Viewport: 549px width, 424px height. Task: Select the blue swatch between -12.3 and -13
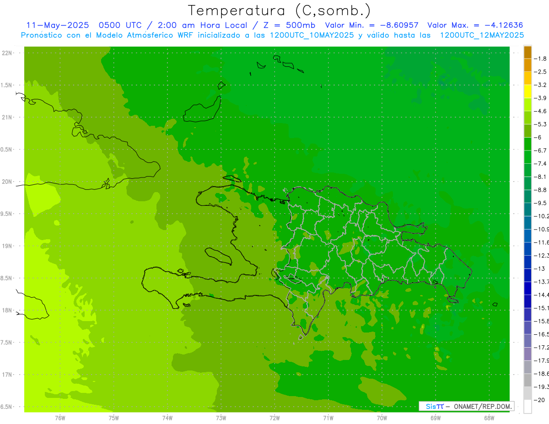click(527, 262)
